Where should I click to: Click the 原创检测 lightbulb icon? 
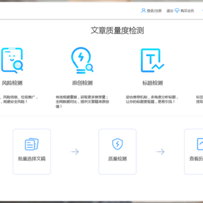[82, 60]
